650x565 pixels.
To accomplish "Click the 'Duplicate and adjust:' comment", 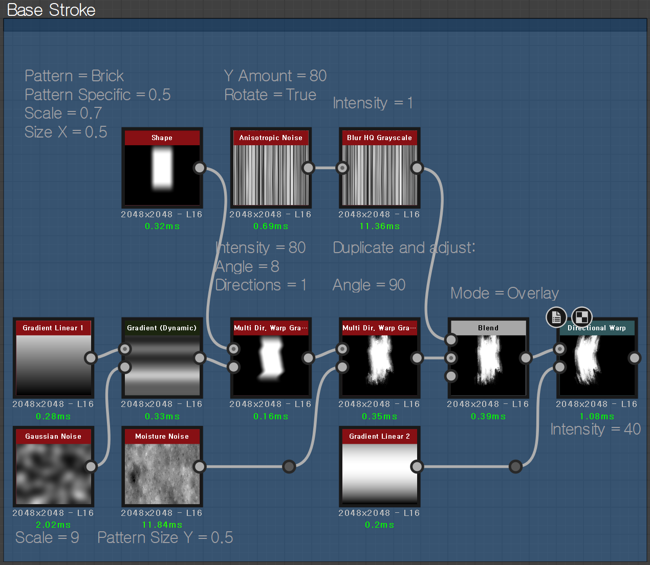I will (x=404, y=248).
